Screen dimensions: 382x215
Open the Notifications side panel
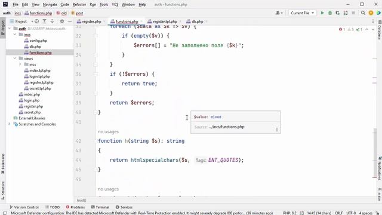[380, 168]
